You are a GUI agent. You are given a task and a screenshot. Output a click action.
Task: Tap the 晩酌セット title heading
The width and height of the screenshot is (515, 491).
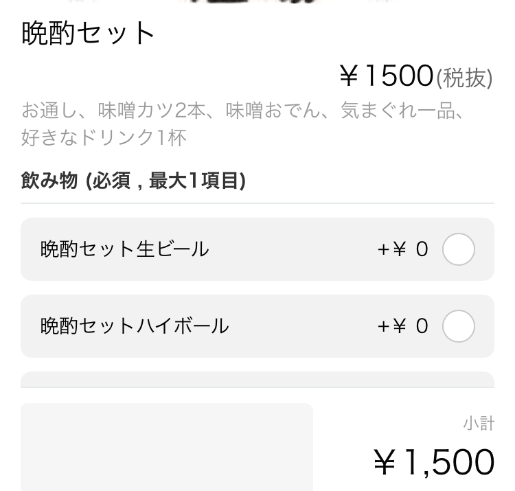(89, 33)
